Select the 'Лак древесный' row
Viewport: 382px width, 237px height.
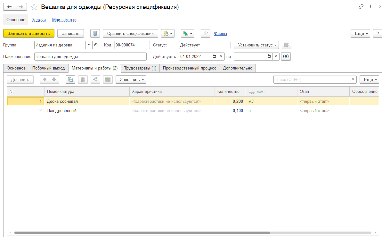[x=62, y=111]
